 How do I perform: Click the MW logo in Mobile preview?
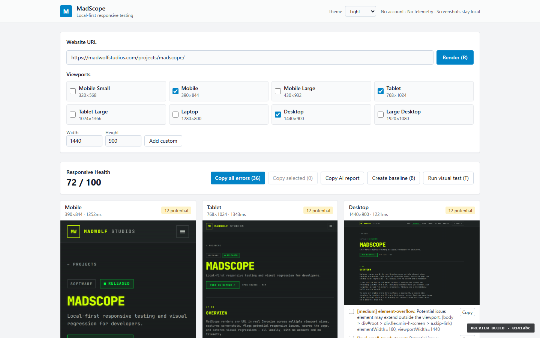[x=73, y=231]
